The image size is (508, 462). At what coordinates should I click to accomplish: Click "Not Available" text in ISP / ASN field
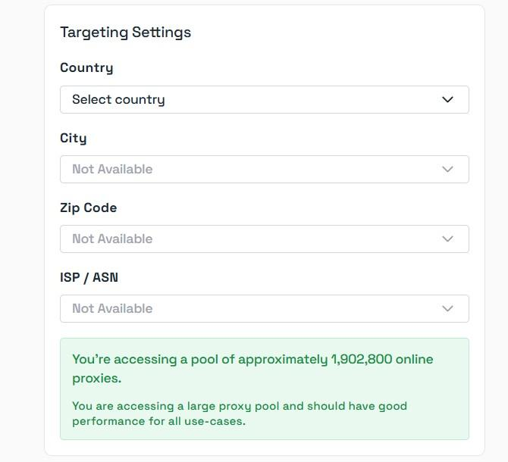112,308
